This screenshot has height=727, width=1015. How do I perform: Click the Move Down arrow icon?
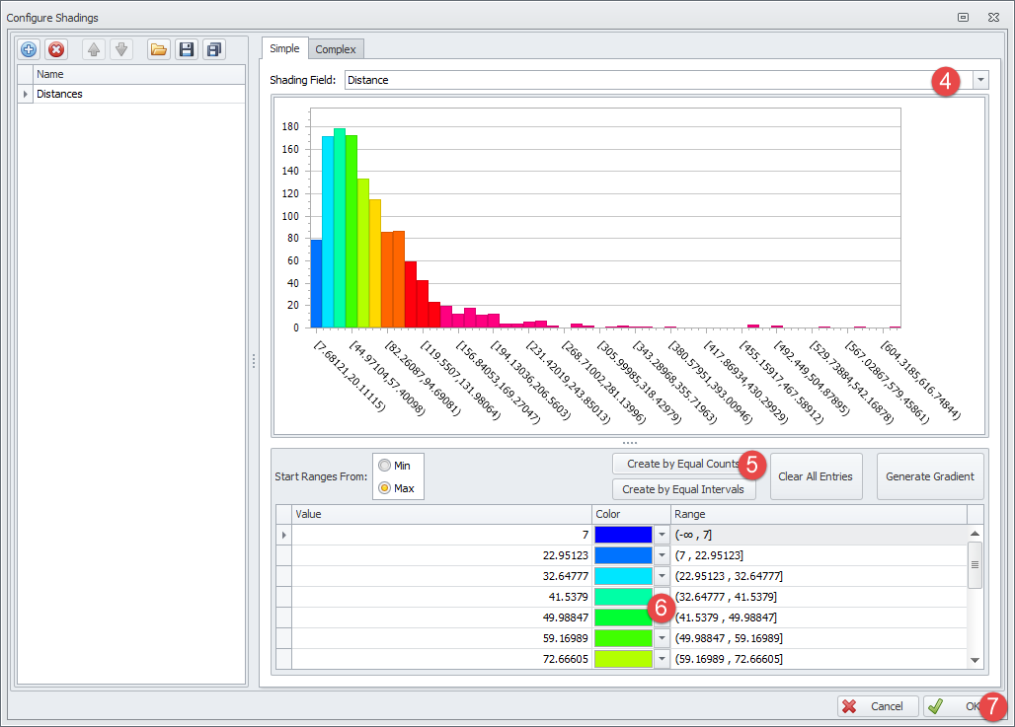click(120, 49)
